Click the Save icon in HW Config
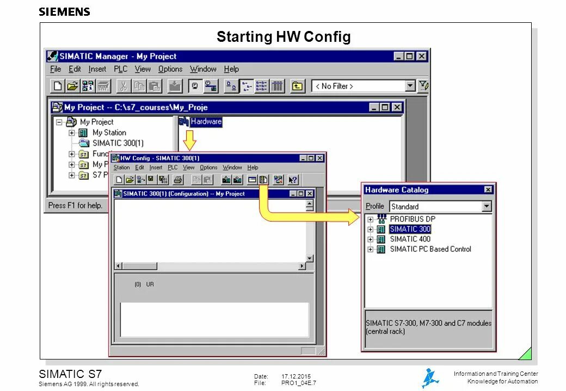Image resolution: width=566 pixels, height=391 pixels. point(151,179)
